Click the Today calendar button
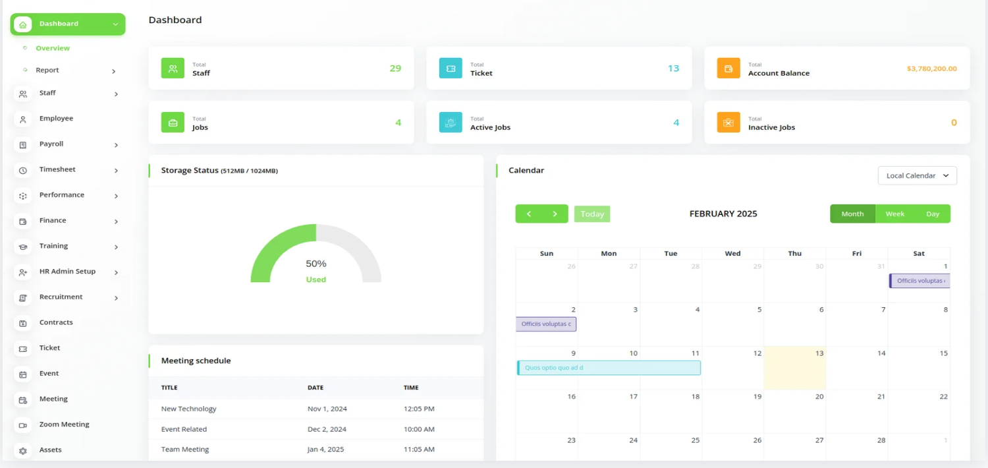The width and height of the screenshot is (988, 468). pos(592,214)
